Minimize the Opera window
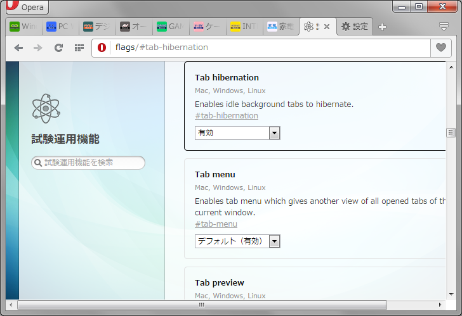Screen dimensions: 462x316 tap(401, 6)
